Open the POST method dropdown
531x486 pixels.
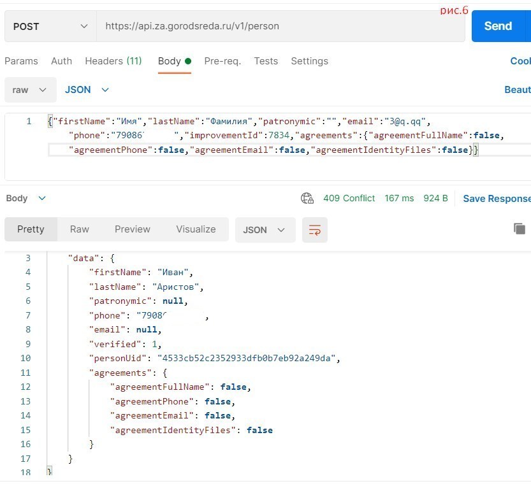[50, 26]
